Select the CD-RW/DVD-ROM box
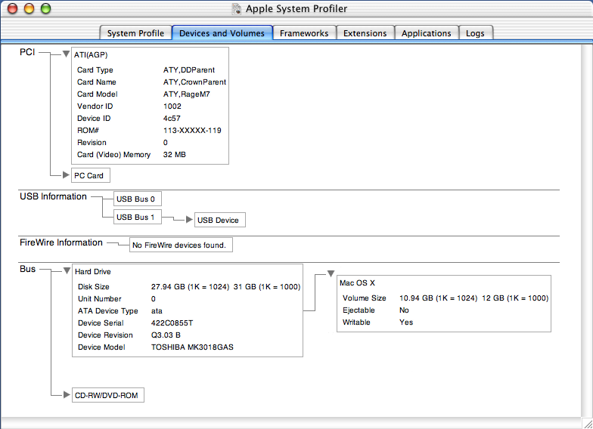This screenshot has height=429, width=593. tap(108, 395)
